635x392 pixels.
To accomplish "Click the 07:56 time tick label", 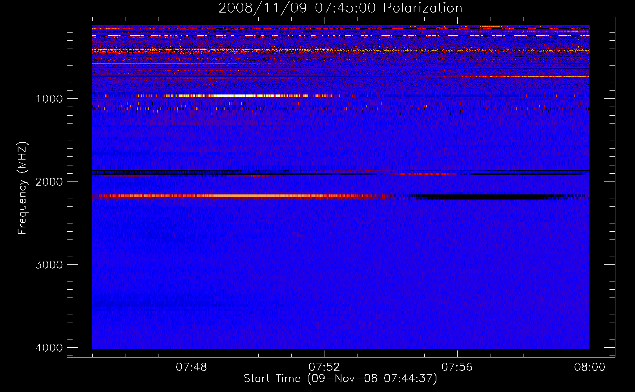I will tap(457, 367).
